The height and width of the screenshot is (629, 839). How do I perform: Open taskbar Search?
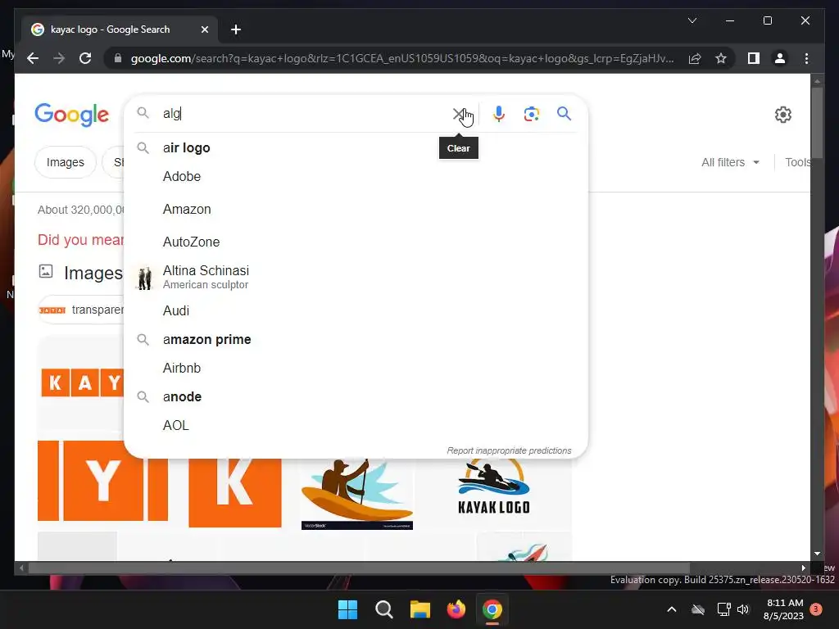point(383,609)
